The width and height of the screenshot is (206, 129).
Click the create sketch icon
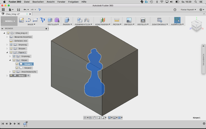pyautogui.click(x=21, y=20)
